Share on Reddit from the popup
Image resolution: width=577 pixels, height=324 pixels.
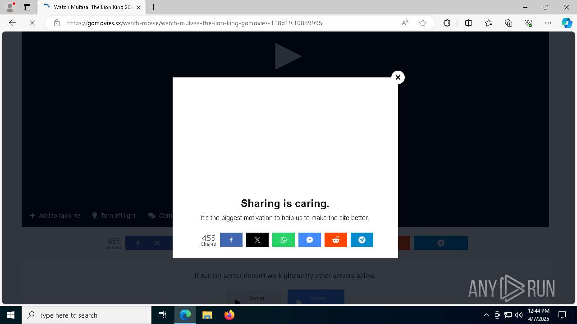tap(336, 240)
